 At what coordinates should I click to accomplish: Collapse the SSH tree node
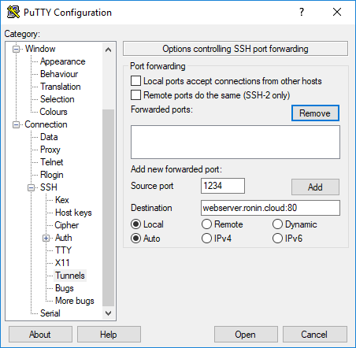pos(32,187)
